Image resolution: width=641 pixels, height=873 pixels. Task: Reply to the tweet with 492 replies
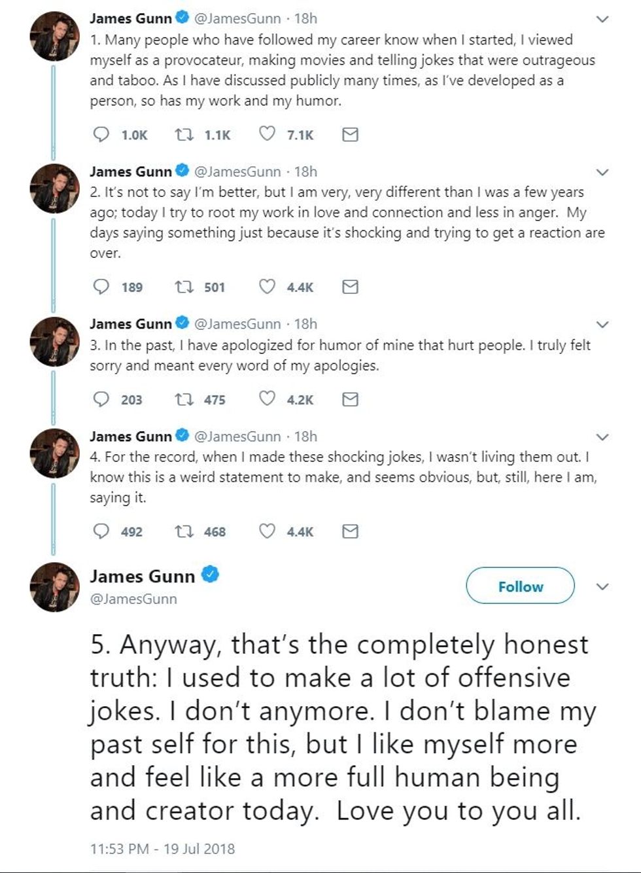point(101,531)
